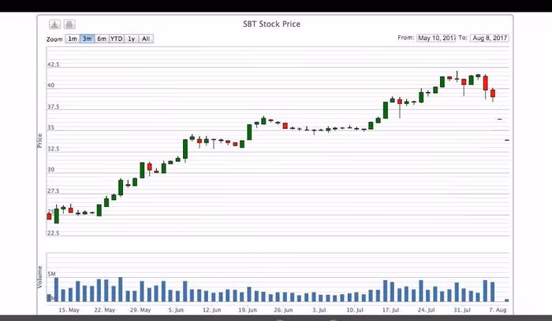Image resolution: width=552 pixels, height=321 pixels.
Task: Click the 3. Jul date label
Action: tap(319, 310)
